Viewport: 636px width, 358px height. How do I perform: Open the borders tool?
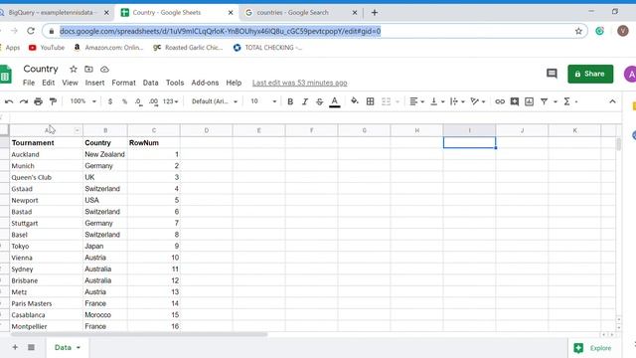coord(370,101)
